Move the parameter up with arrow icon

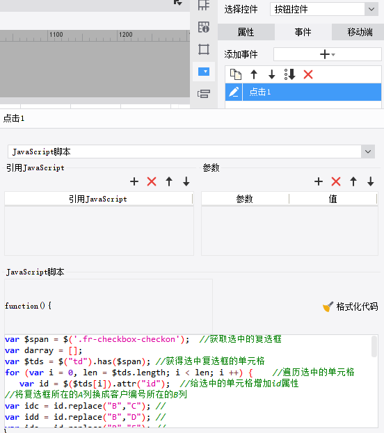pos(353,181)
